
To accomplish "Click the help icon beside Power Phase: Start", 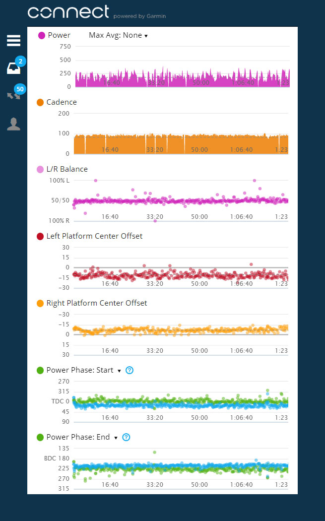I will click(130, 370).
